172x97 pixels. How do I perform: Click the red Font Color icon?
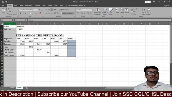pyautogui.click(x=40, y=13)
